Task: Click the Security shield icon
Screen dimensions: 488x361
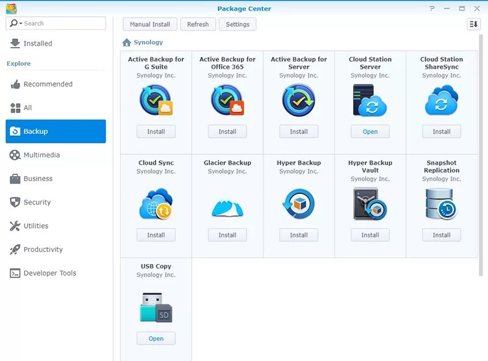Action: pos(15,202)
